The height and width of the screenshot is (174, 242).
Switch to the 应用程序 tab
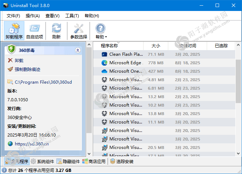coord(17,162)
